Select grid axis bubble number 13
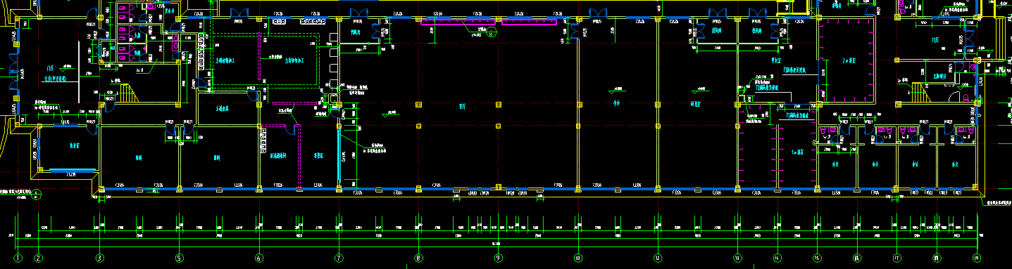Screen dimensions: 1012x269 (737, 258)
